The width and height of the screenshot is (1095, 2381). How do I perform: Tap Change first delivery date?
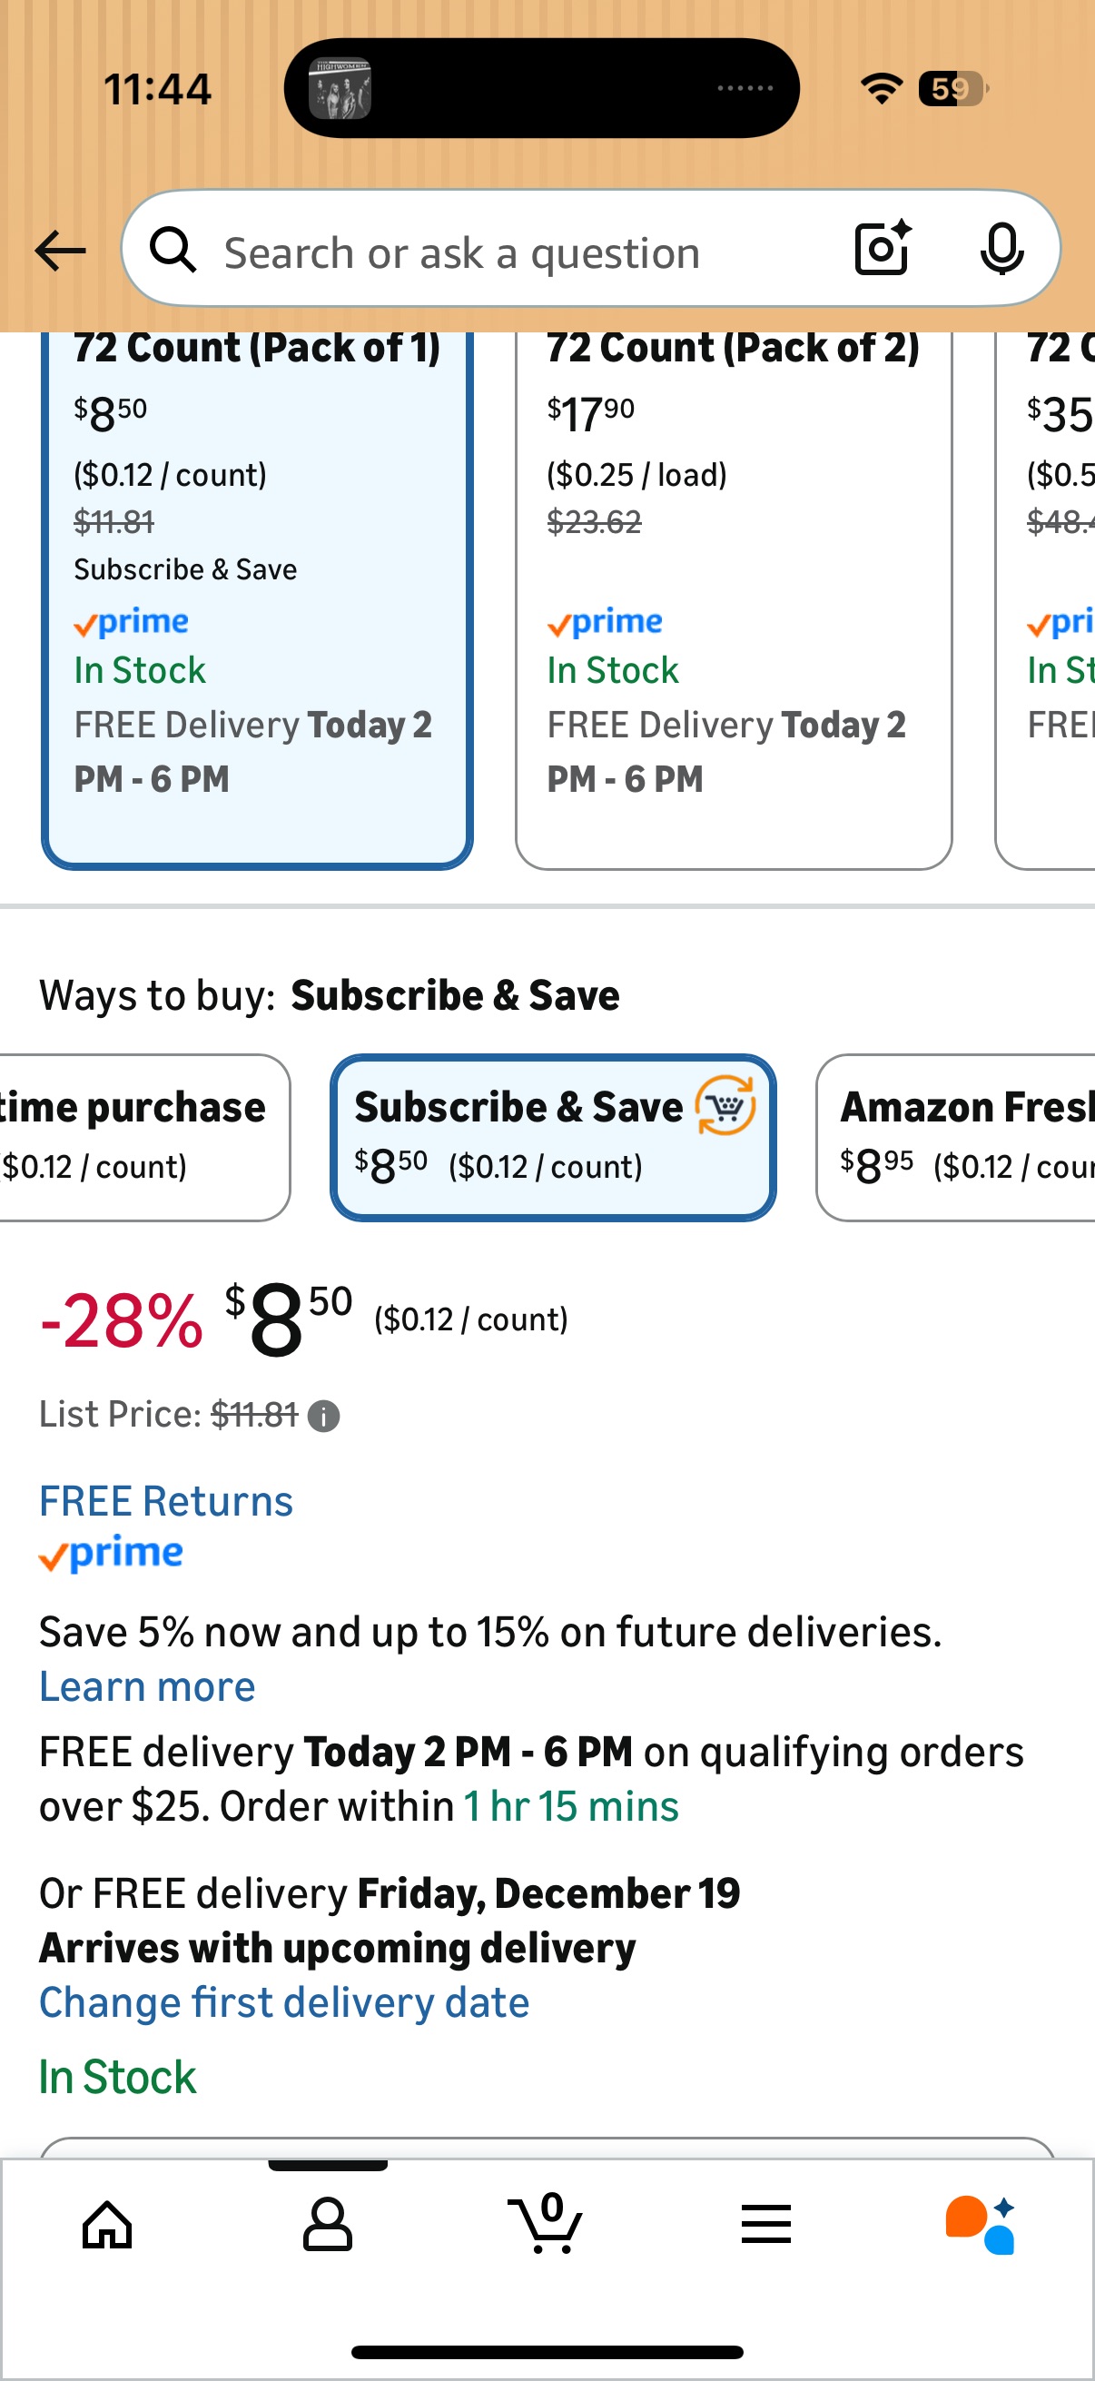pyautogui.click(x=283, y=2003)
